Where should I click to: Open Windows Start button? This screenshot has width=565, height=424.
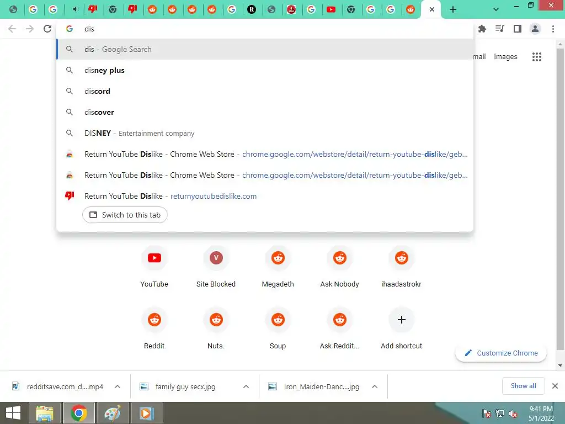pos(13,413)
